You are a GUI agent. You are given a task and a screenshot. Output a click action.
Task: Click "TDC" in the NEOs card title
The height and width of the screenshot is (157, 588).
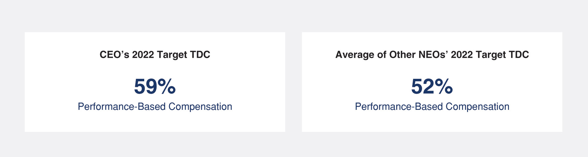(519, 55)
